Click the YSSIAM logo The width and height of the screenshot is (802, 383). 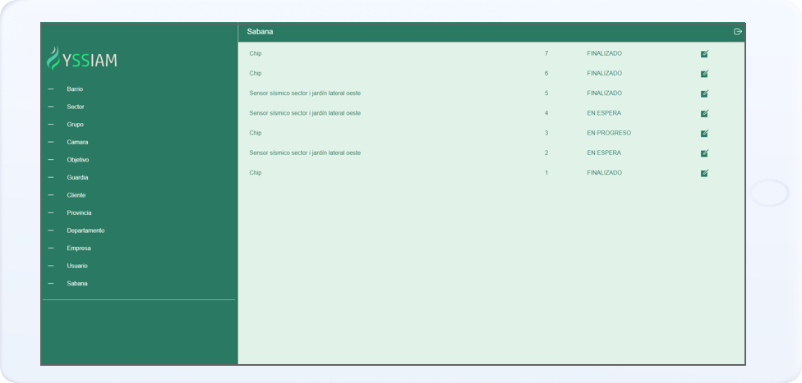tap(82, 59)
